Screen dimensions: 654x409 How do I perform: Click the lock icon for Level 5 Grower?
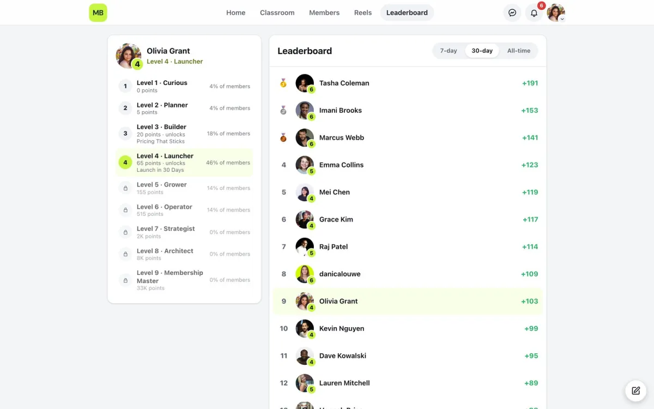coord(125,188)
